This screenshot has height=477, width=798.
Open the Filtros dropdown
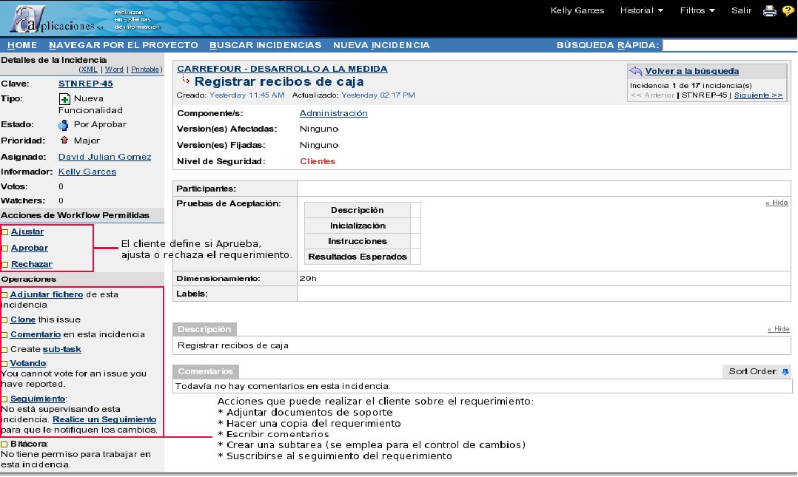point(697,10)
